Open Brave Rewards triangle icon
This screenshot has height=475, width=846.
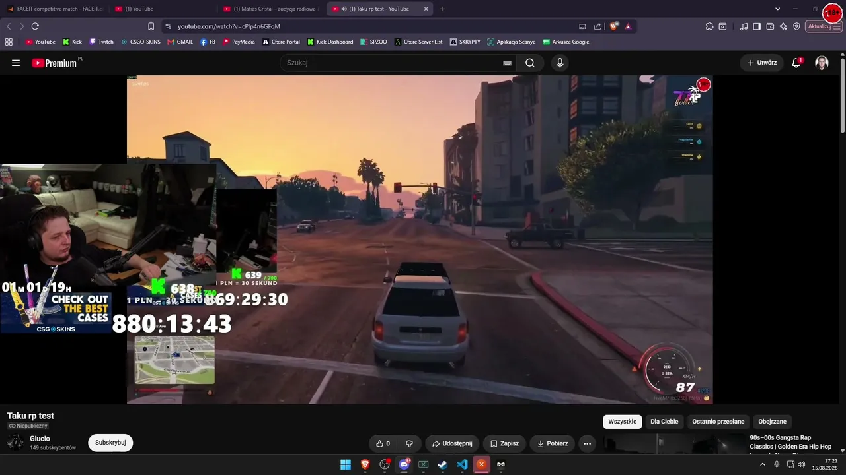[x=628, y=26]
